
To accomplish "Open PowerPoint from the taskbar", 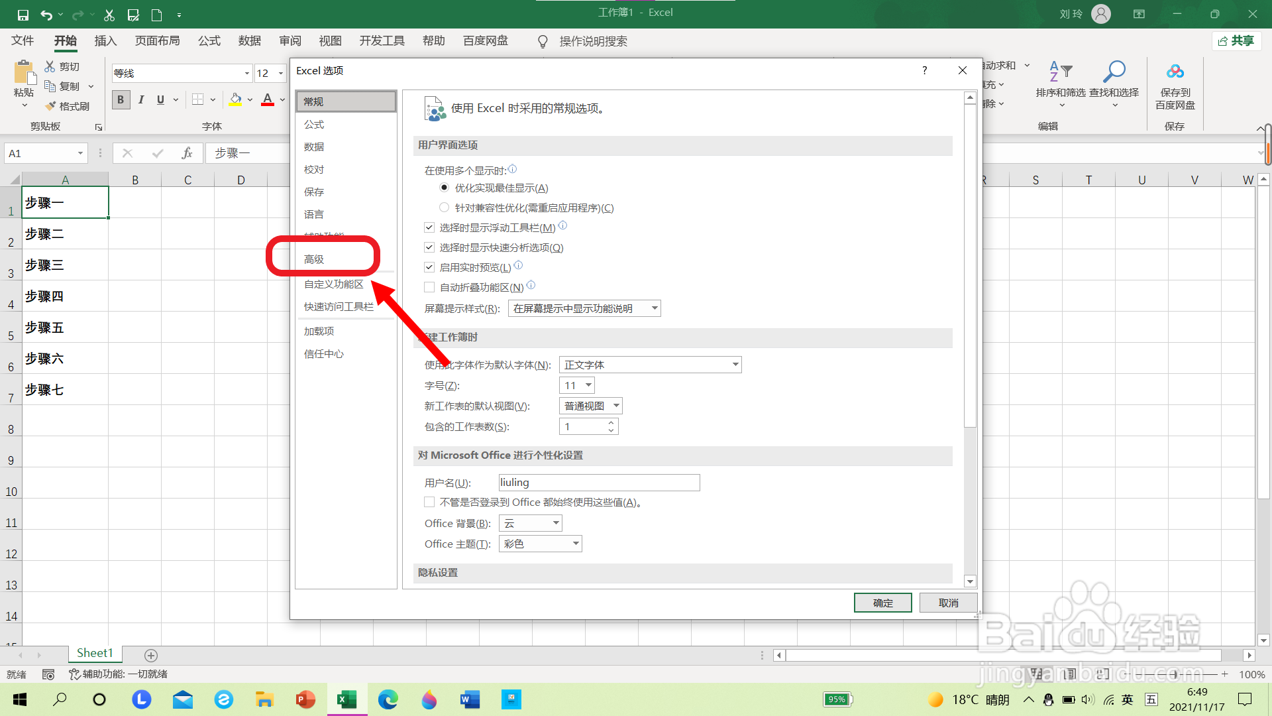I will (x=305, y=699).
